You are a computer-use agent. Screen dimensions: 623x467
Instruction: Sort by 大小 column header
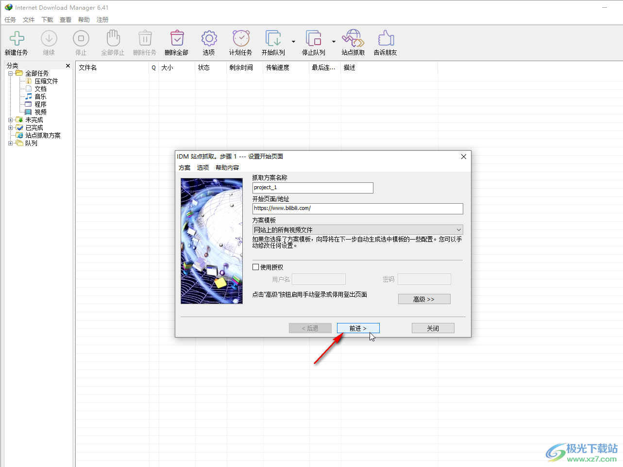[x=177, y=68]
